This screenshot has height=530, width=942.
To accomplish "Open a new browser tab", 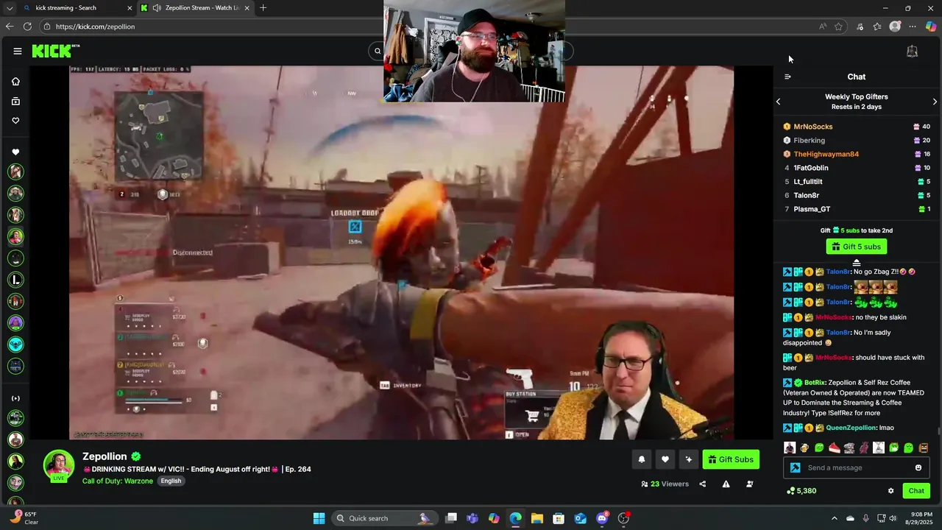I will coord(263,8).
